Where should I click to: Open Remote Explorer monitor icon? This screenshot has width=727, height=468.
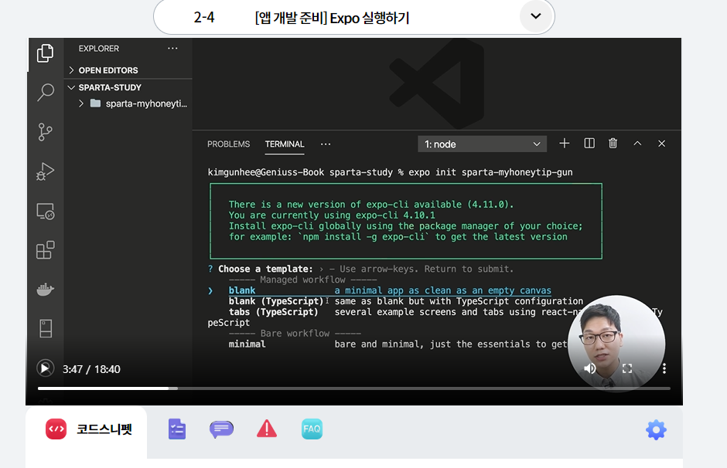tap(45, 211)
